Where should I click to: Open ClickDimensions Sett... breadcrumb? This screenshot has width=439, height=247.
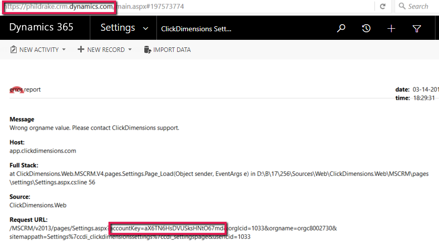pyautogui.click(x=196, y=29)
